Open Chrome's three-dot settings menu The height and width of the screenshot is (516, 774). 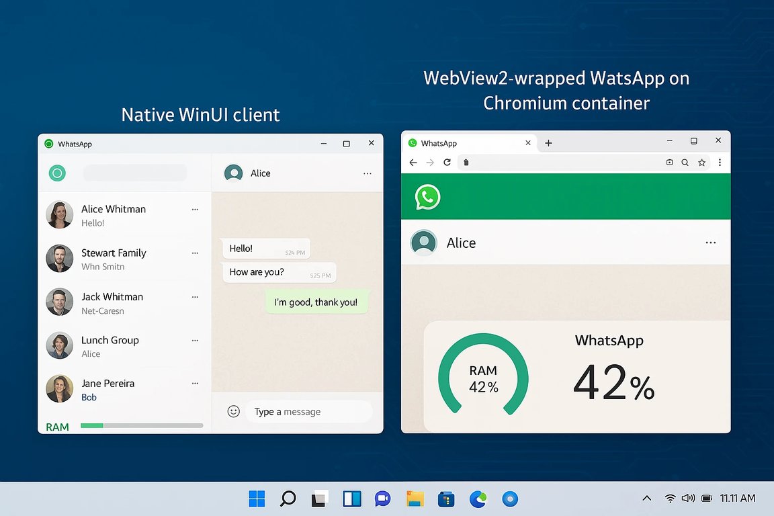[x=720, y=162]
